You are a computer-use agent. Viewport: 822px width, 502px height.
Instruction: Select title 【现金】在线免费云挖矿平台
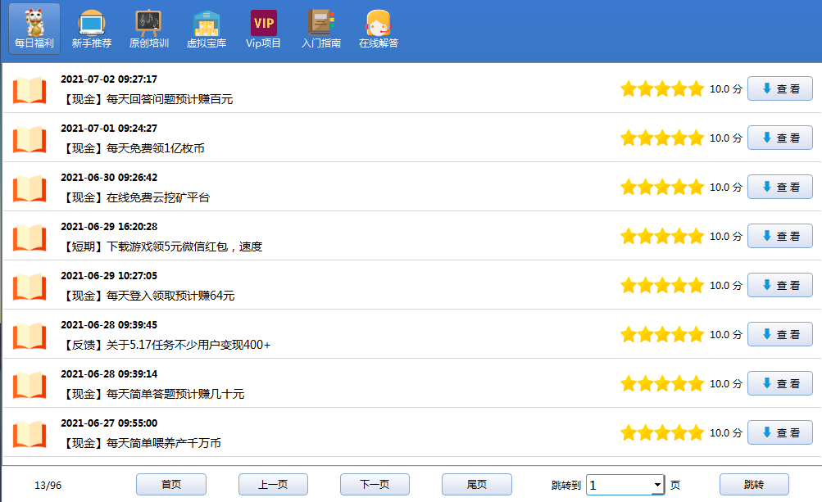tap(136, 197)
